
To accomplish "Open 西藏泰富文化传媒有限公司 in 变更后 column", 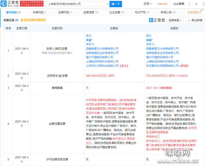I will pos(162,49).
